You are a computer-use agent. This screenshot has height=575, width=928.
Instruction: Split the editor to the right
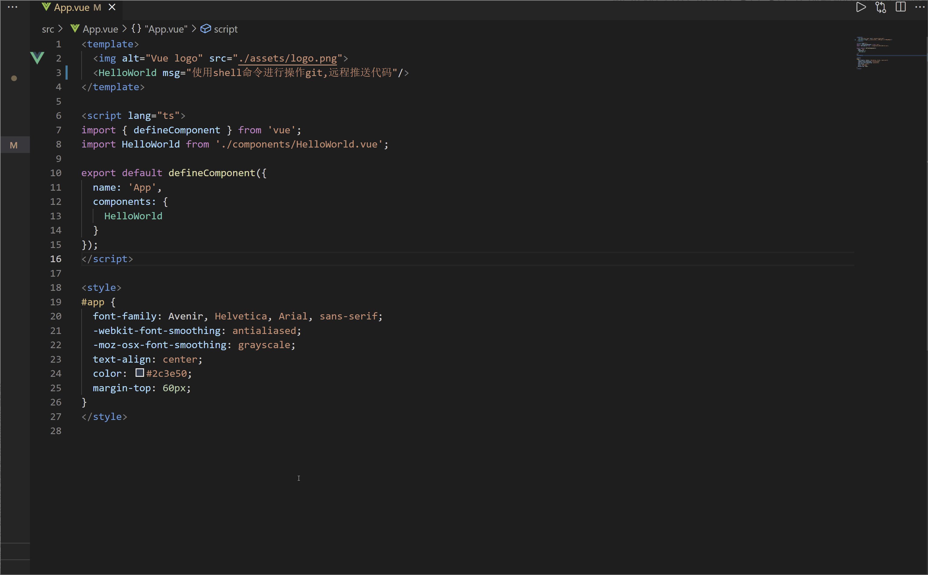coord(900,7)
